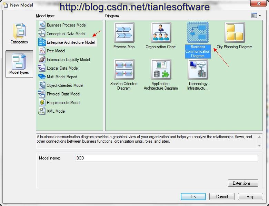The image size is (269, 206).
Task: Select the Process Map diagram icon
Action: pyautogui.click(x=124, y=32)
